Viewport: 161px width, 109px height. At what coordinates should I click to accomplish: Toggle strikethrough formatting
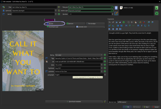(x=149, y=26)
